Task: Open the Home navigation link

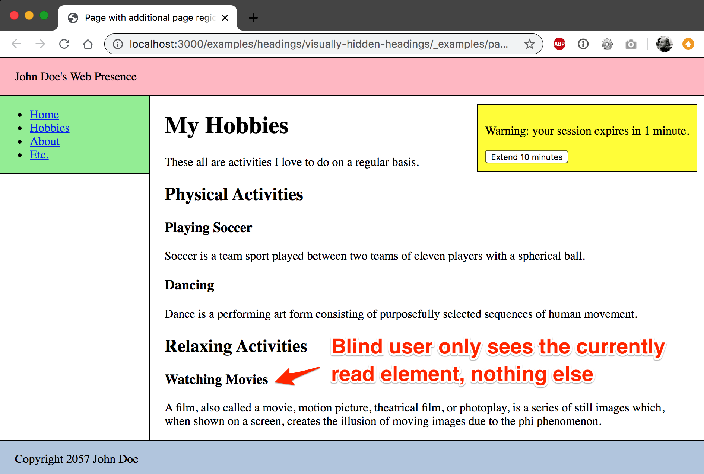Action: pos(44,114)
